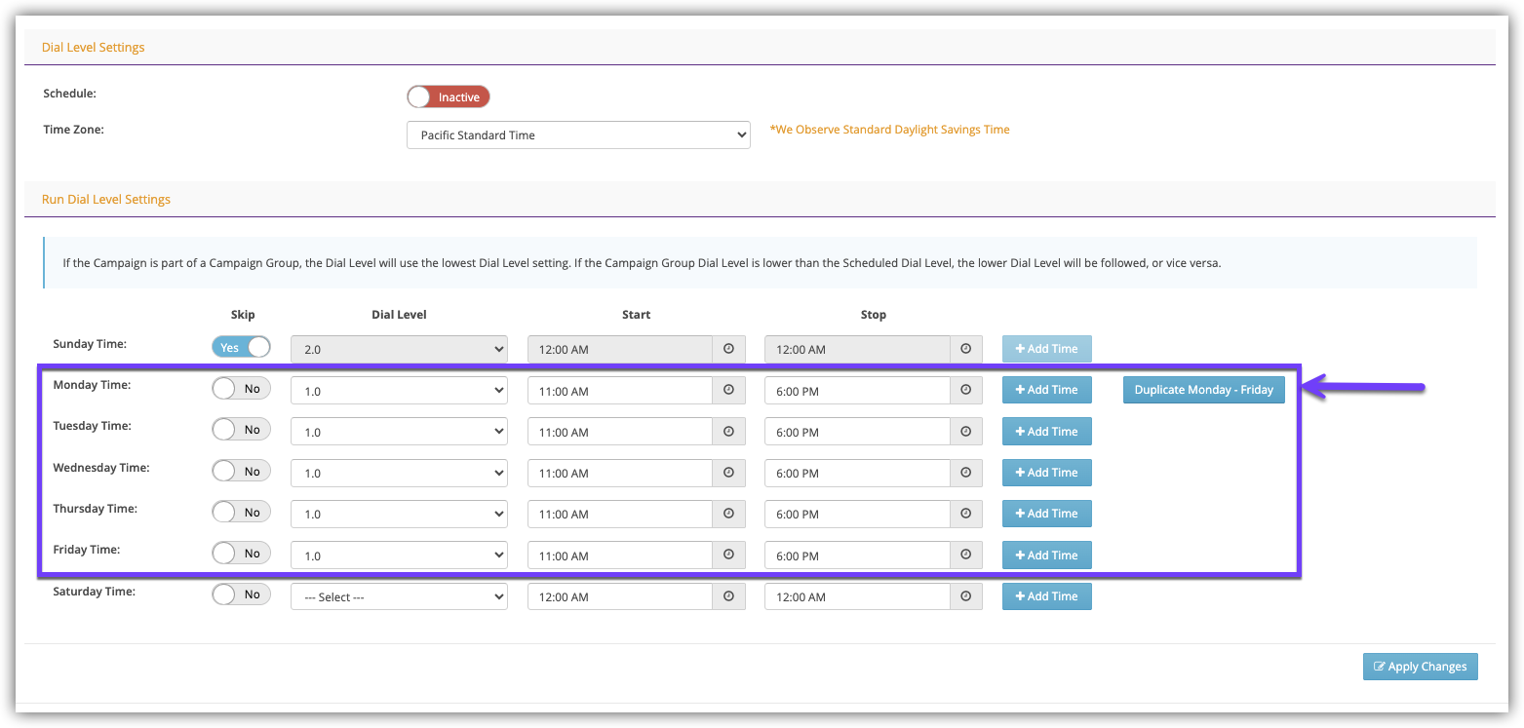The width and height of the screenshot is (1524, 728).
Task: Add a time slot for Tuesday
Action: (x=1046, y=432)
